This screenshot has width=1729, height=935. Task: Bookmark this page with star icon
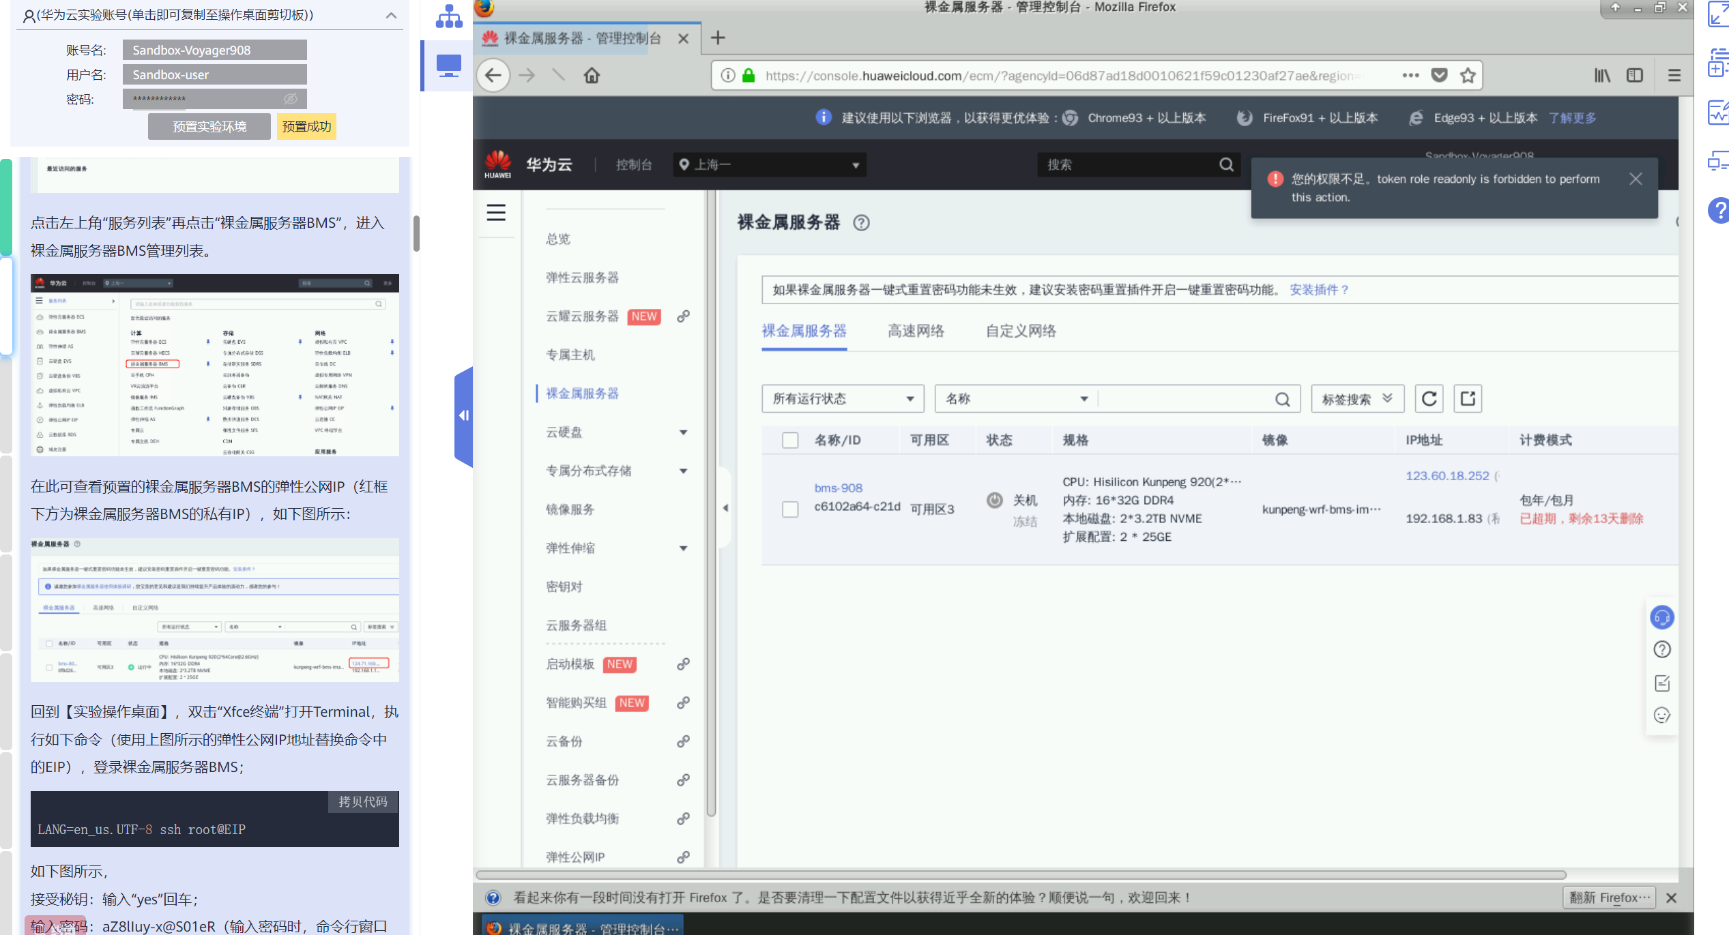[1468, 75]
